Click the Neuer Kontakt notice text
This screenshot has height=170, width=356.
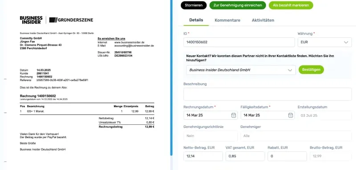point(260,58)
